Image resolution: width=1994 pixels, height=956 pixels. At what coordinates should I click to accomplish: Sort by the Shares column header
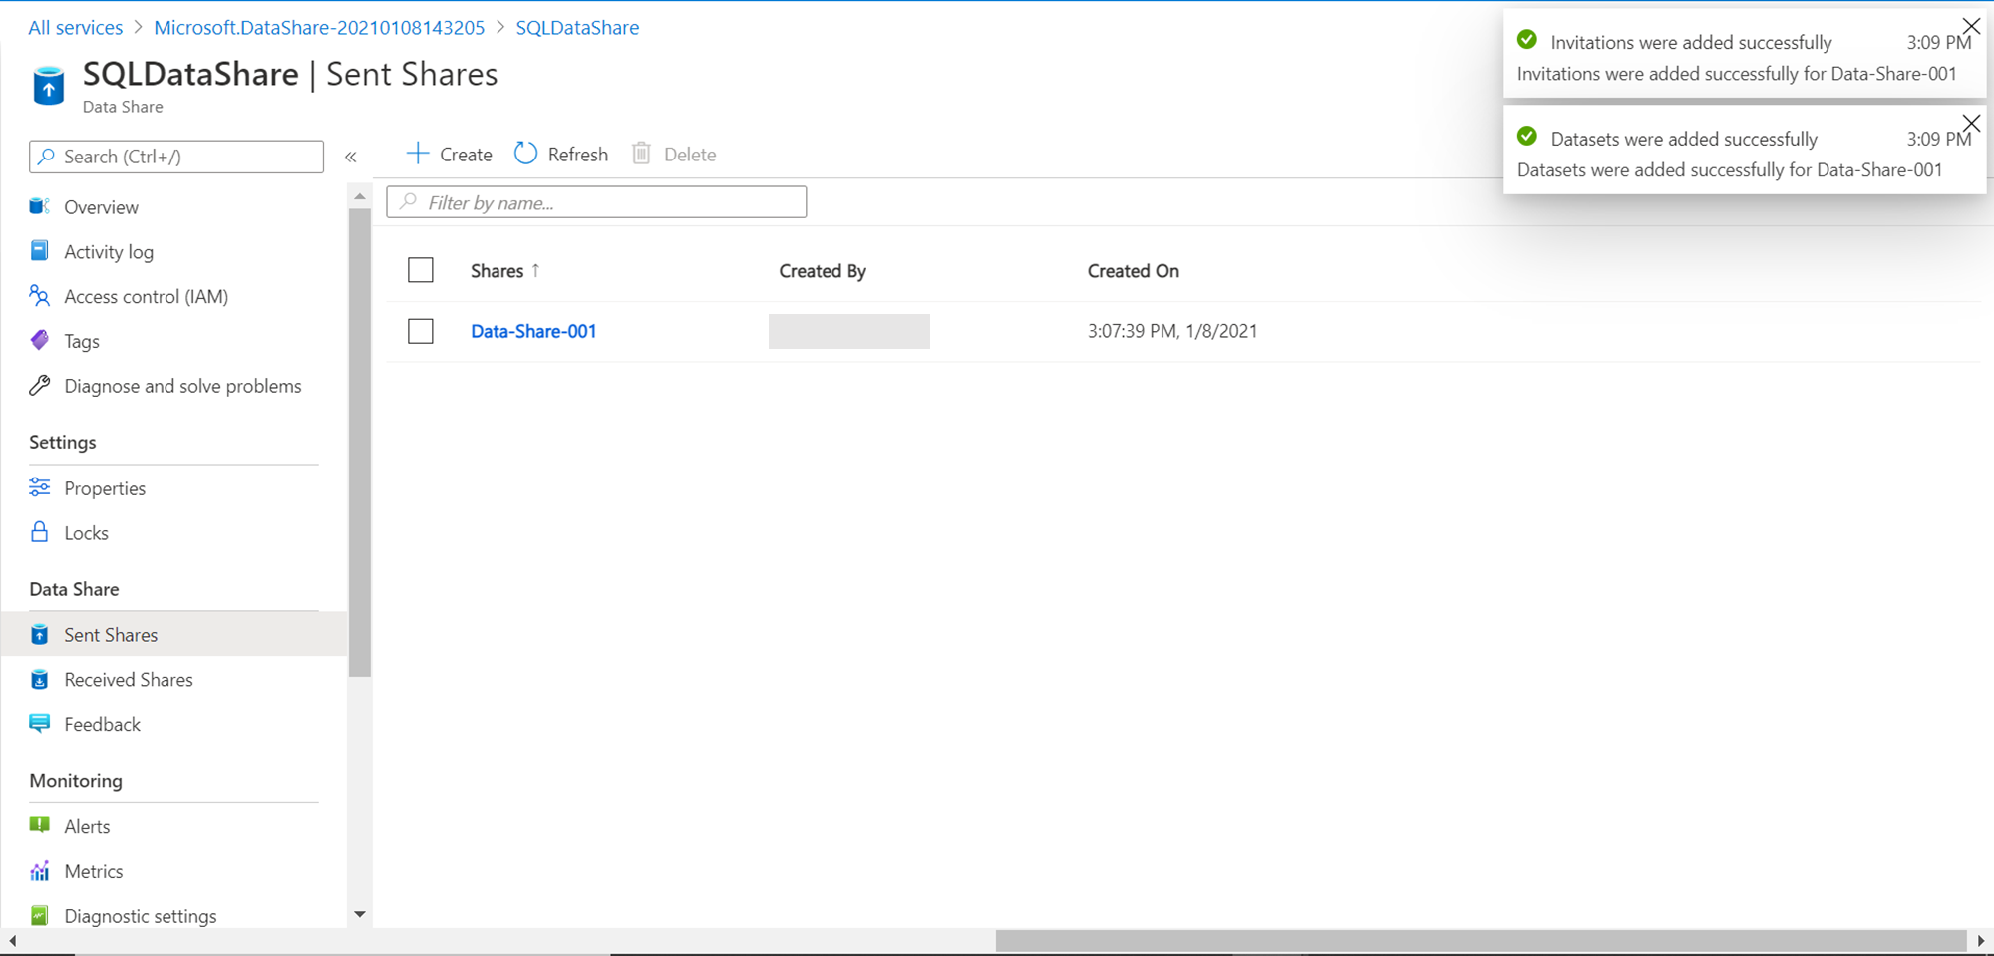point(497,271)
